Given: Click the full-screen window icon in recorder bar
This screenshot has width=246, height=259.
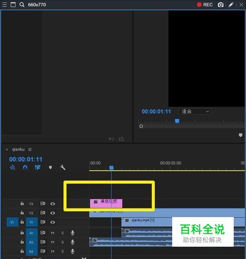Looking at the screenshot, I should [x=13, y=4].
